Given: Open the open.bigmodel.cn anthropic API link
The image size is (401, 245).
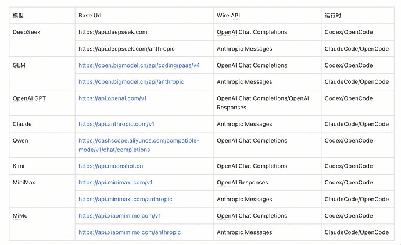Looking at the screenshot, I should click(131, 81).
